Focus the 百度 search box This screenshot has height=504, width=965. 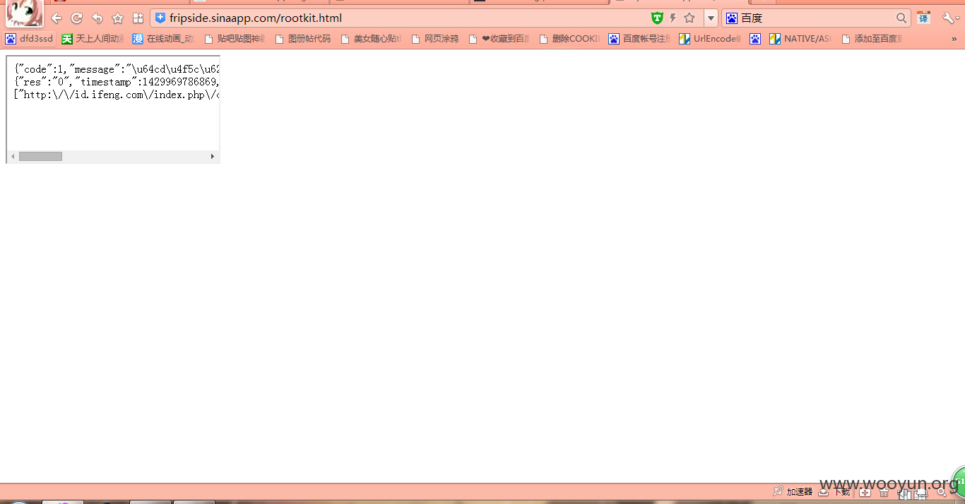816,18
